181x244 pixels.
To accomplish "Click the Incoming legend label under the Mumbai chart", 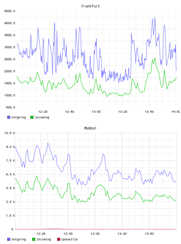I will click(44, 240).
